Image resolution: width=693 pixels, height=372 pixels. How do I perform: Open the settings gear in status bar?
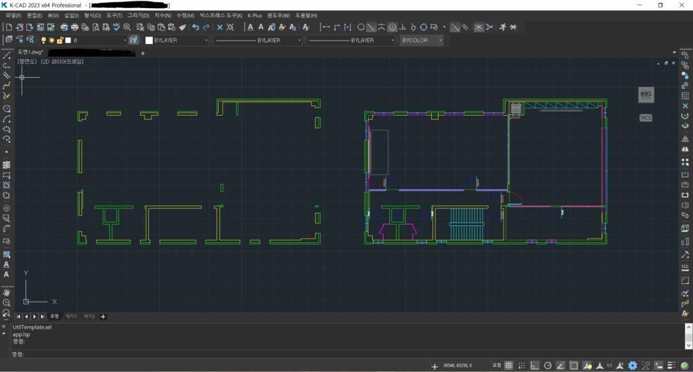(x=633, y=365)
